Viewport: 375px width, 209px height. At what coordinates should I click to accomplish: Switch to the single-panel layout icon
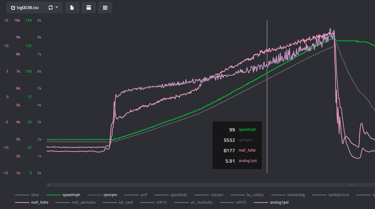click(x=88, y=8)
